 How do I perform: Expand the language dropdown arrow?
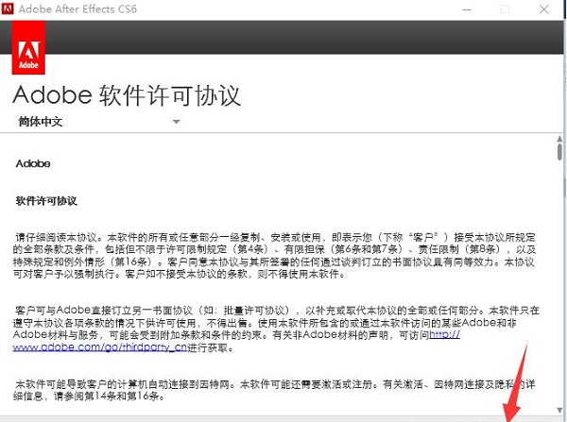pyautogui.click(x=176, y=122)
